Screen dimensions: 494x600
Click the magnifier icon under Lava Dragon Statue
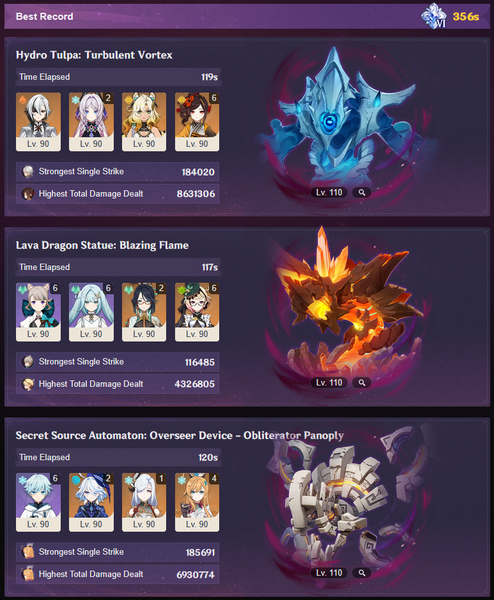click(362, 382)
